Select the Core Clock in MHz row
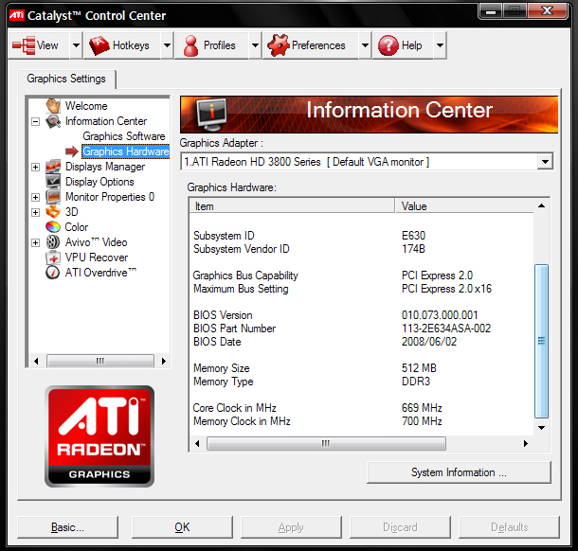Screen dimensions: 578x551 [361, 408]
